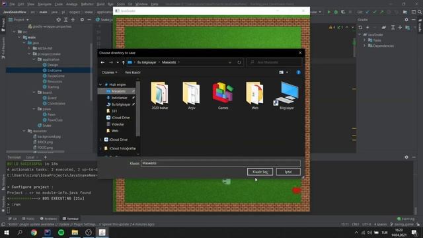Open the Problems tool window tab
This screenshot has width=423, height=238.
click(48, 219)
